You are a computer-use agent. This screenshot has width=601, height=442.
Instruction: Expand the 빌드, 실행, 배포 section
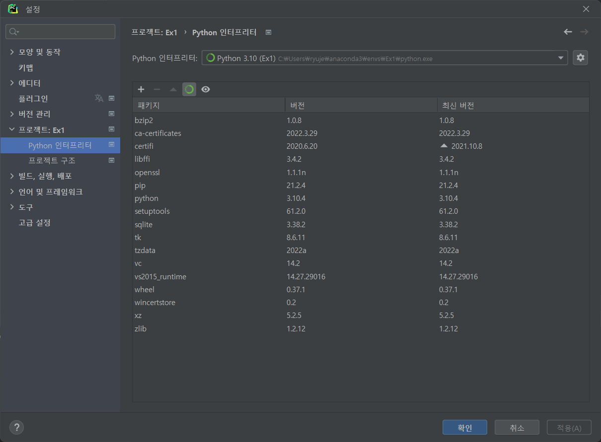pos(12,176)
